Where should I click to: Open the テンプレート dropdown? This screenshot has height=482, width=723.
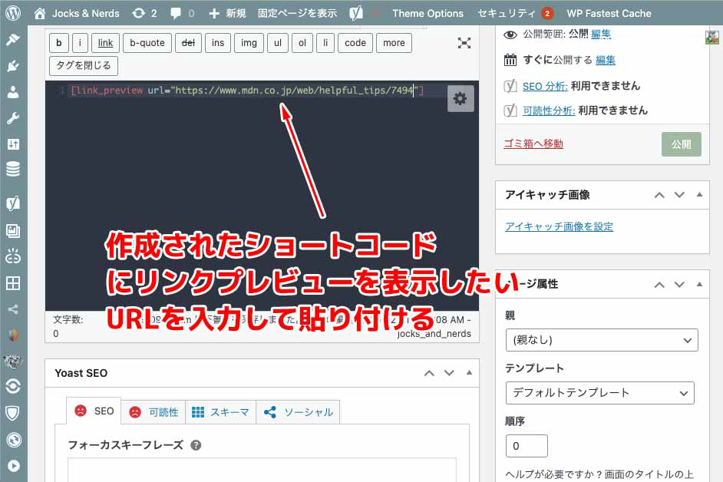(x=599, y=393)
